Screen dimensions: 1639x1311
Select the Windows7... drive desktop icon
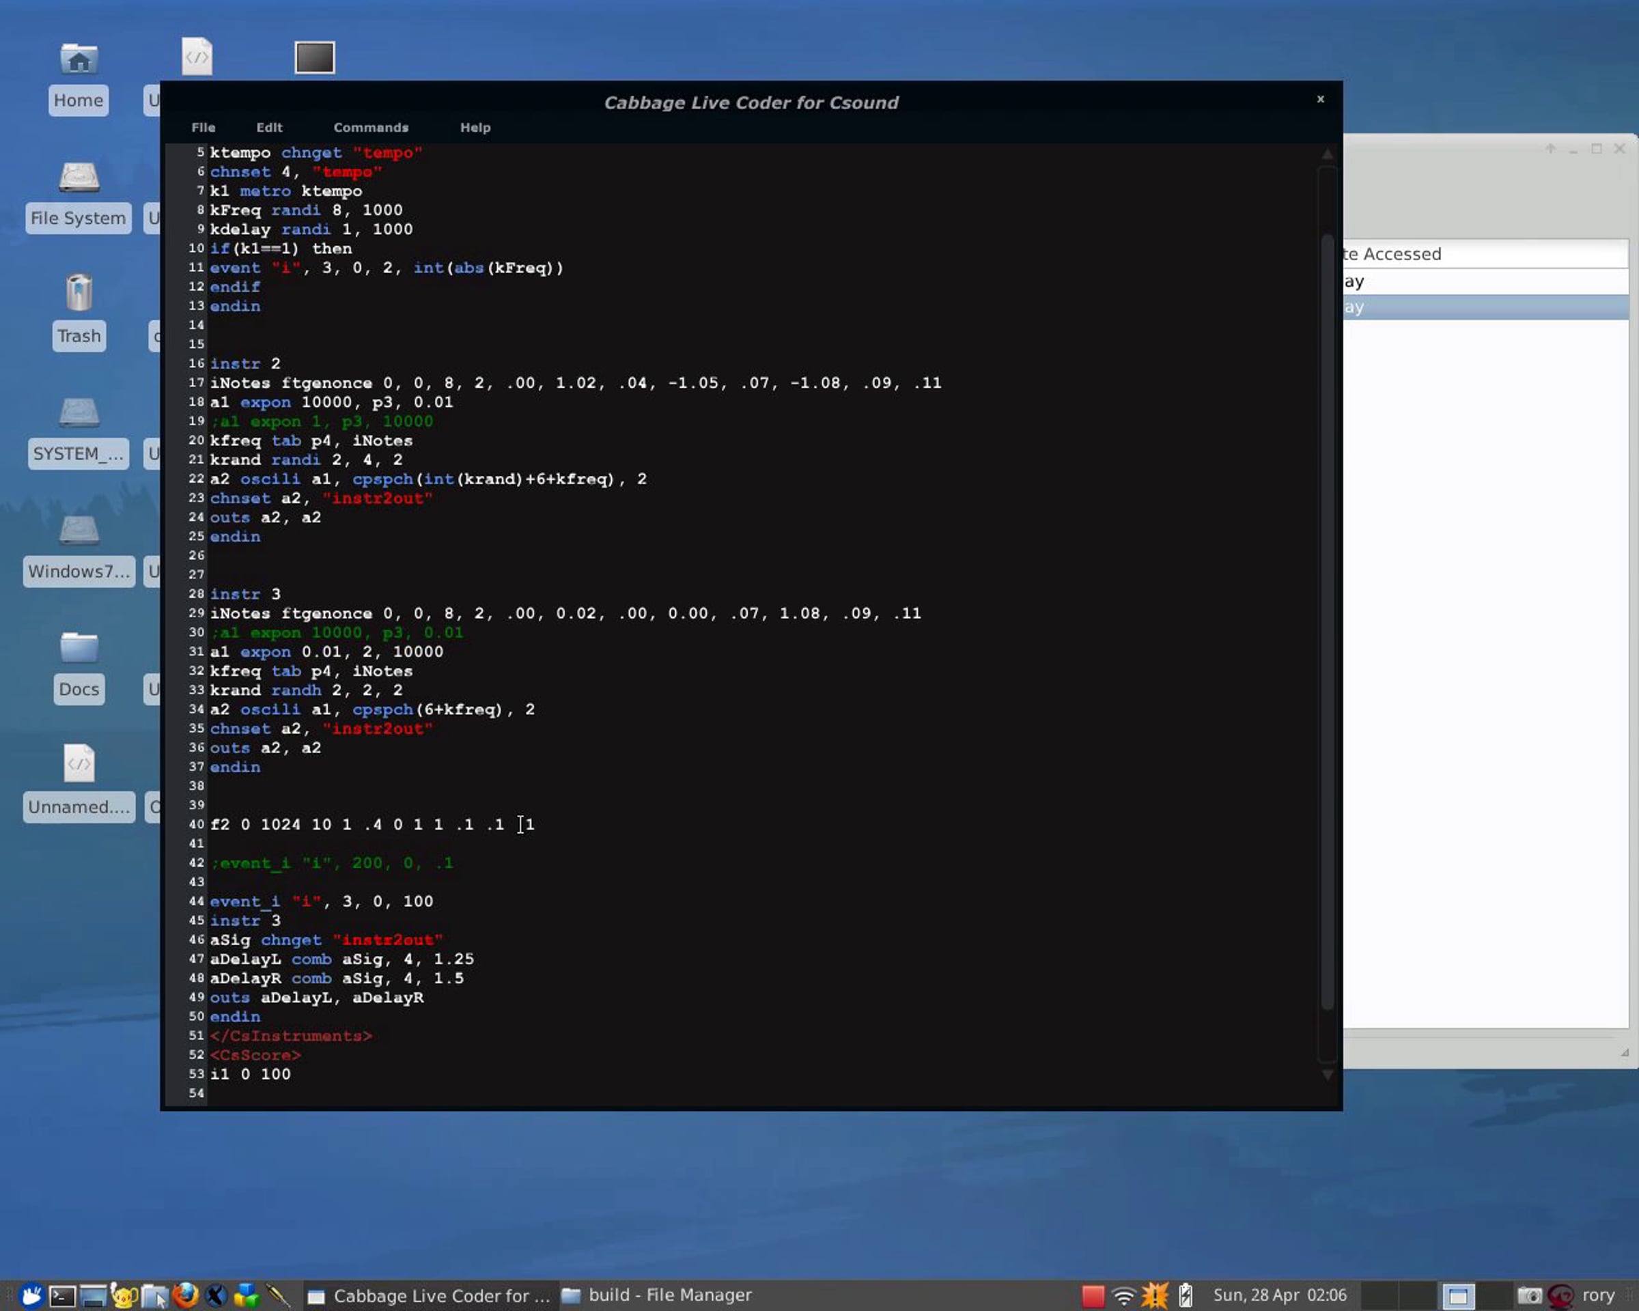79,549
